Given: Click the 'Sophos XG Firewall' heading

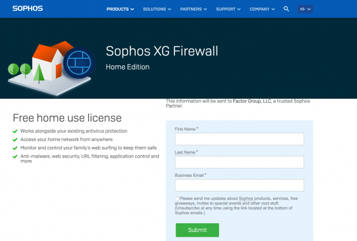Looking at the screenshot, I should 161,51.
